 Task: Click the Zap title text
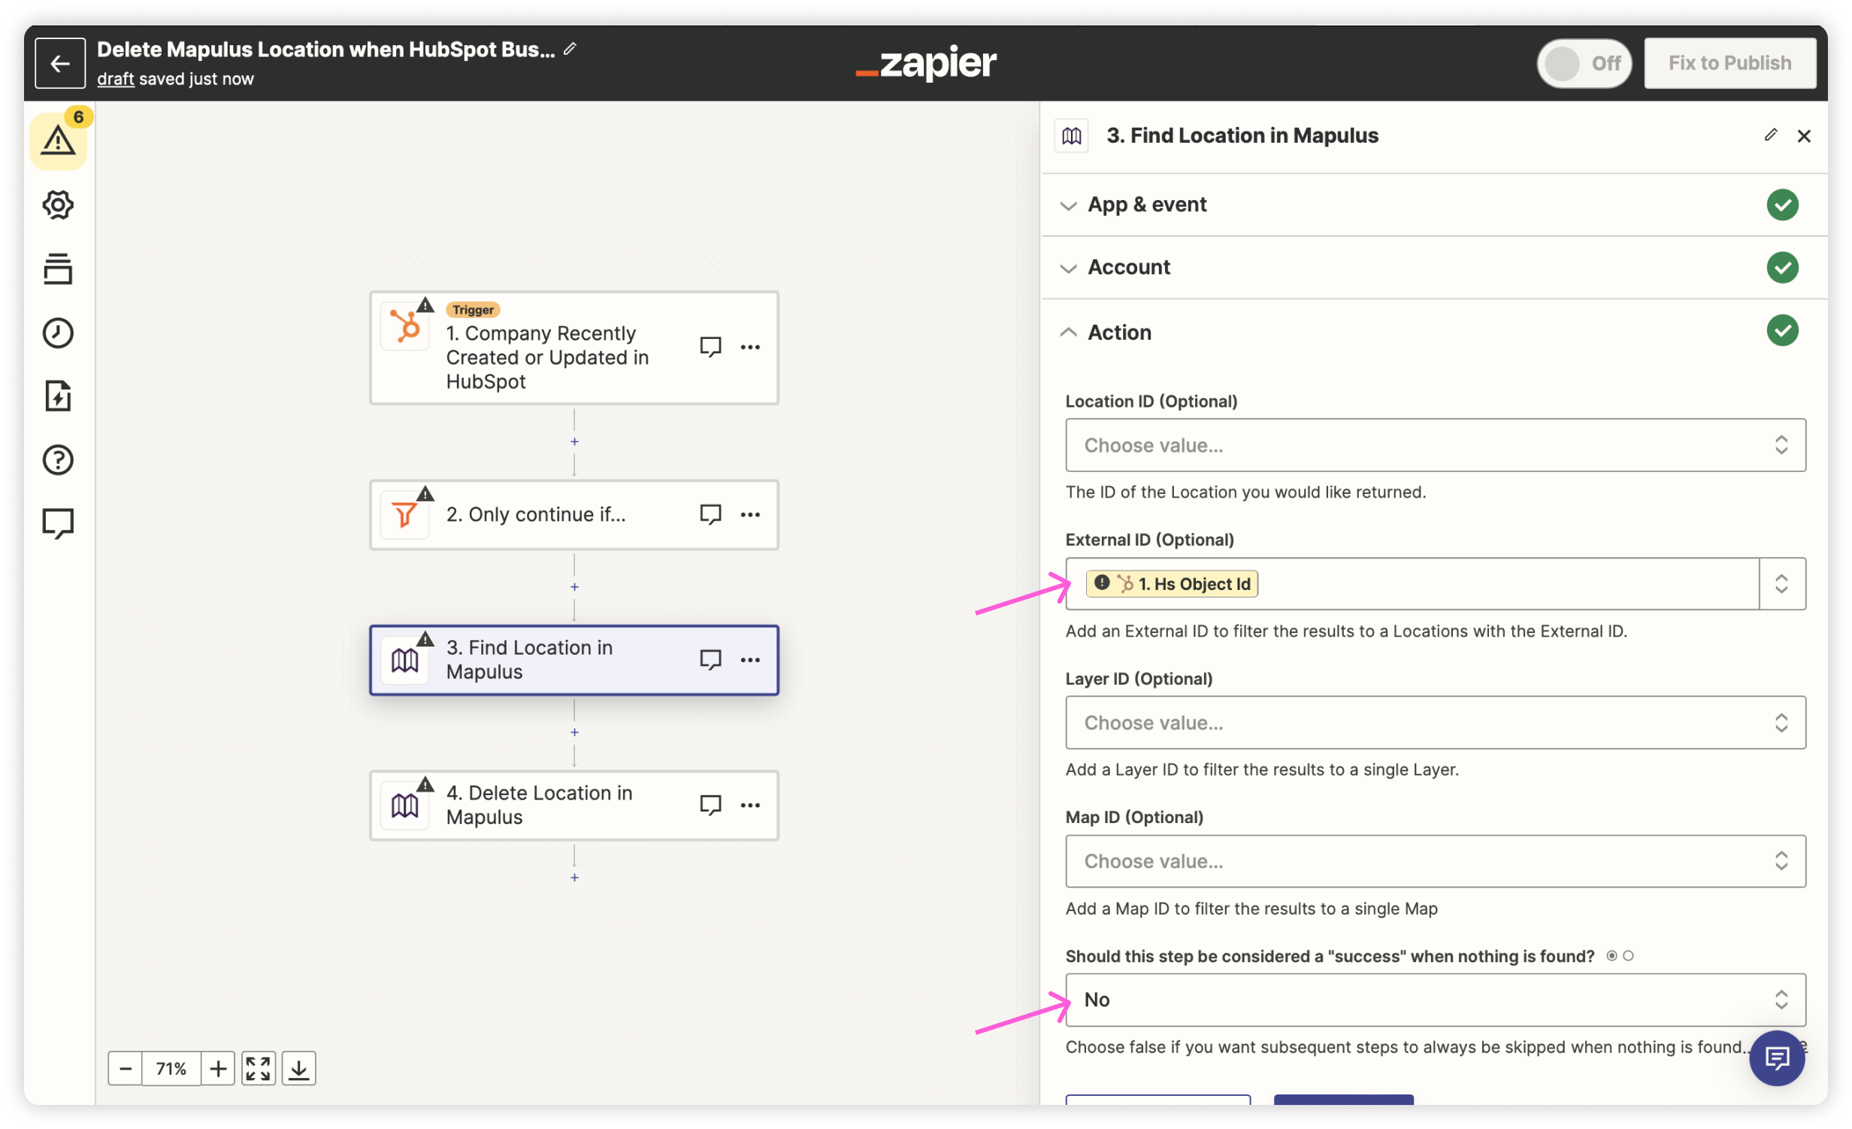(325, 49)
